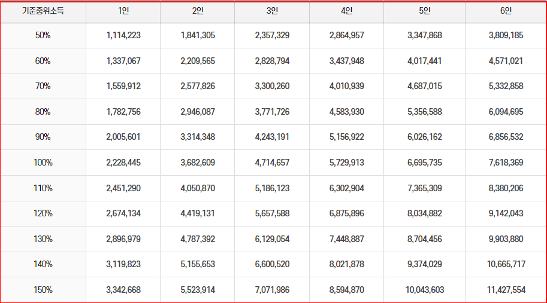Select the 5인 column header
This screenshot has width=547, height=303.
pyautogui.click(x=425, y=11)
